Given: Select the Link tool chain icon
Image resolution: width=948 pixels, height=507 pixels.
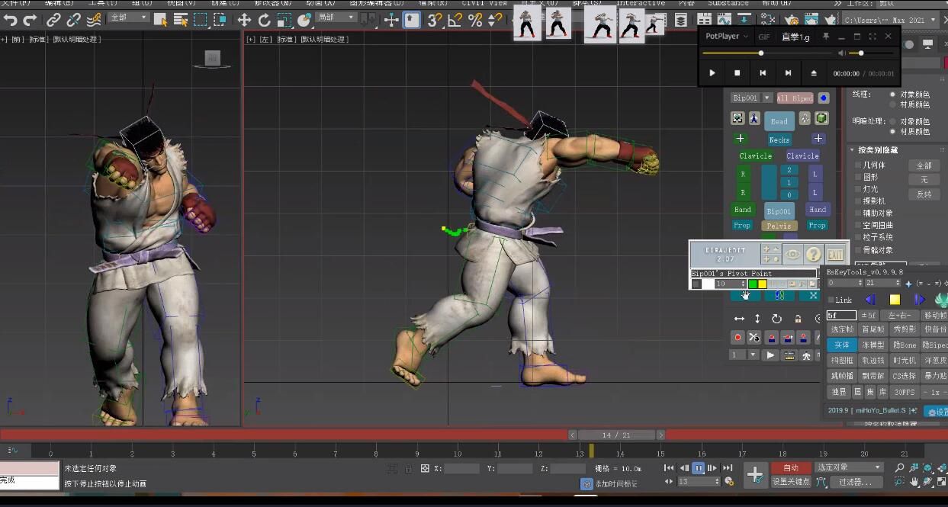Looking at the screenshot, I should click(53, 20).
